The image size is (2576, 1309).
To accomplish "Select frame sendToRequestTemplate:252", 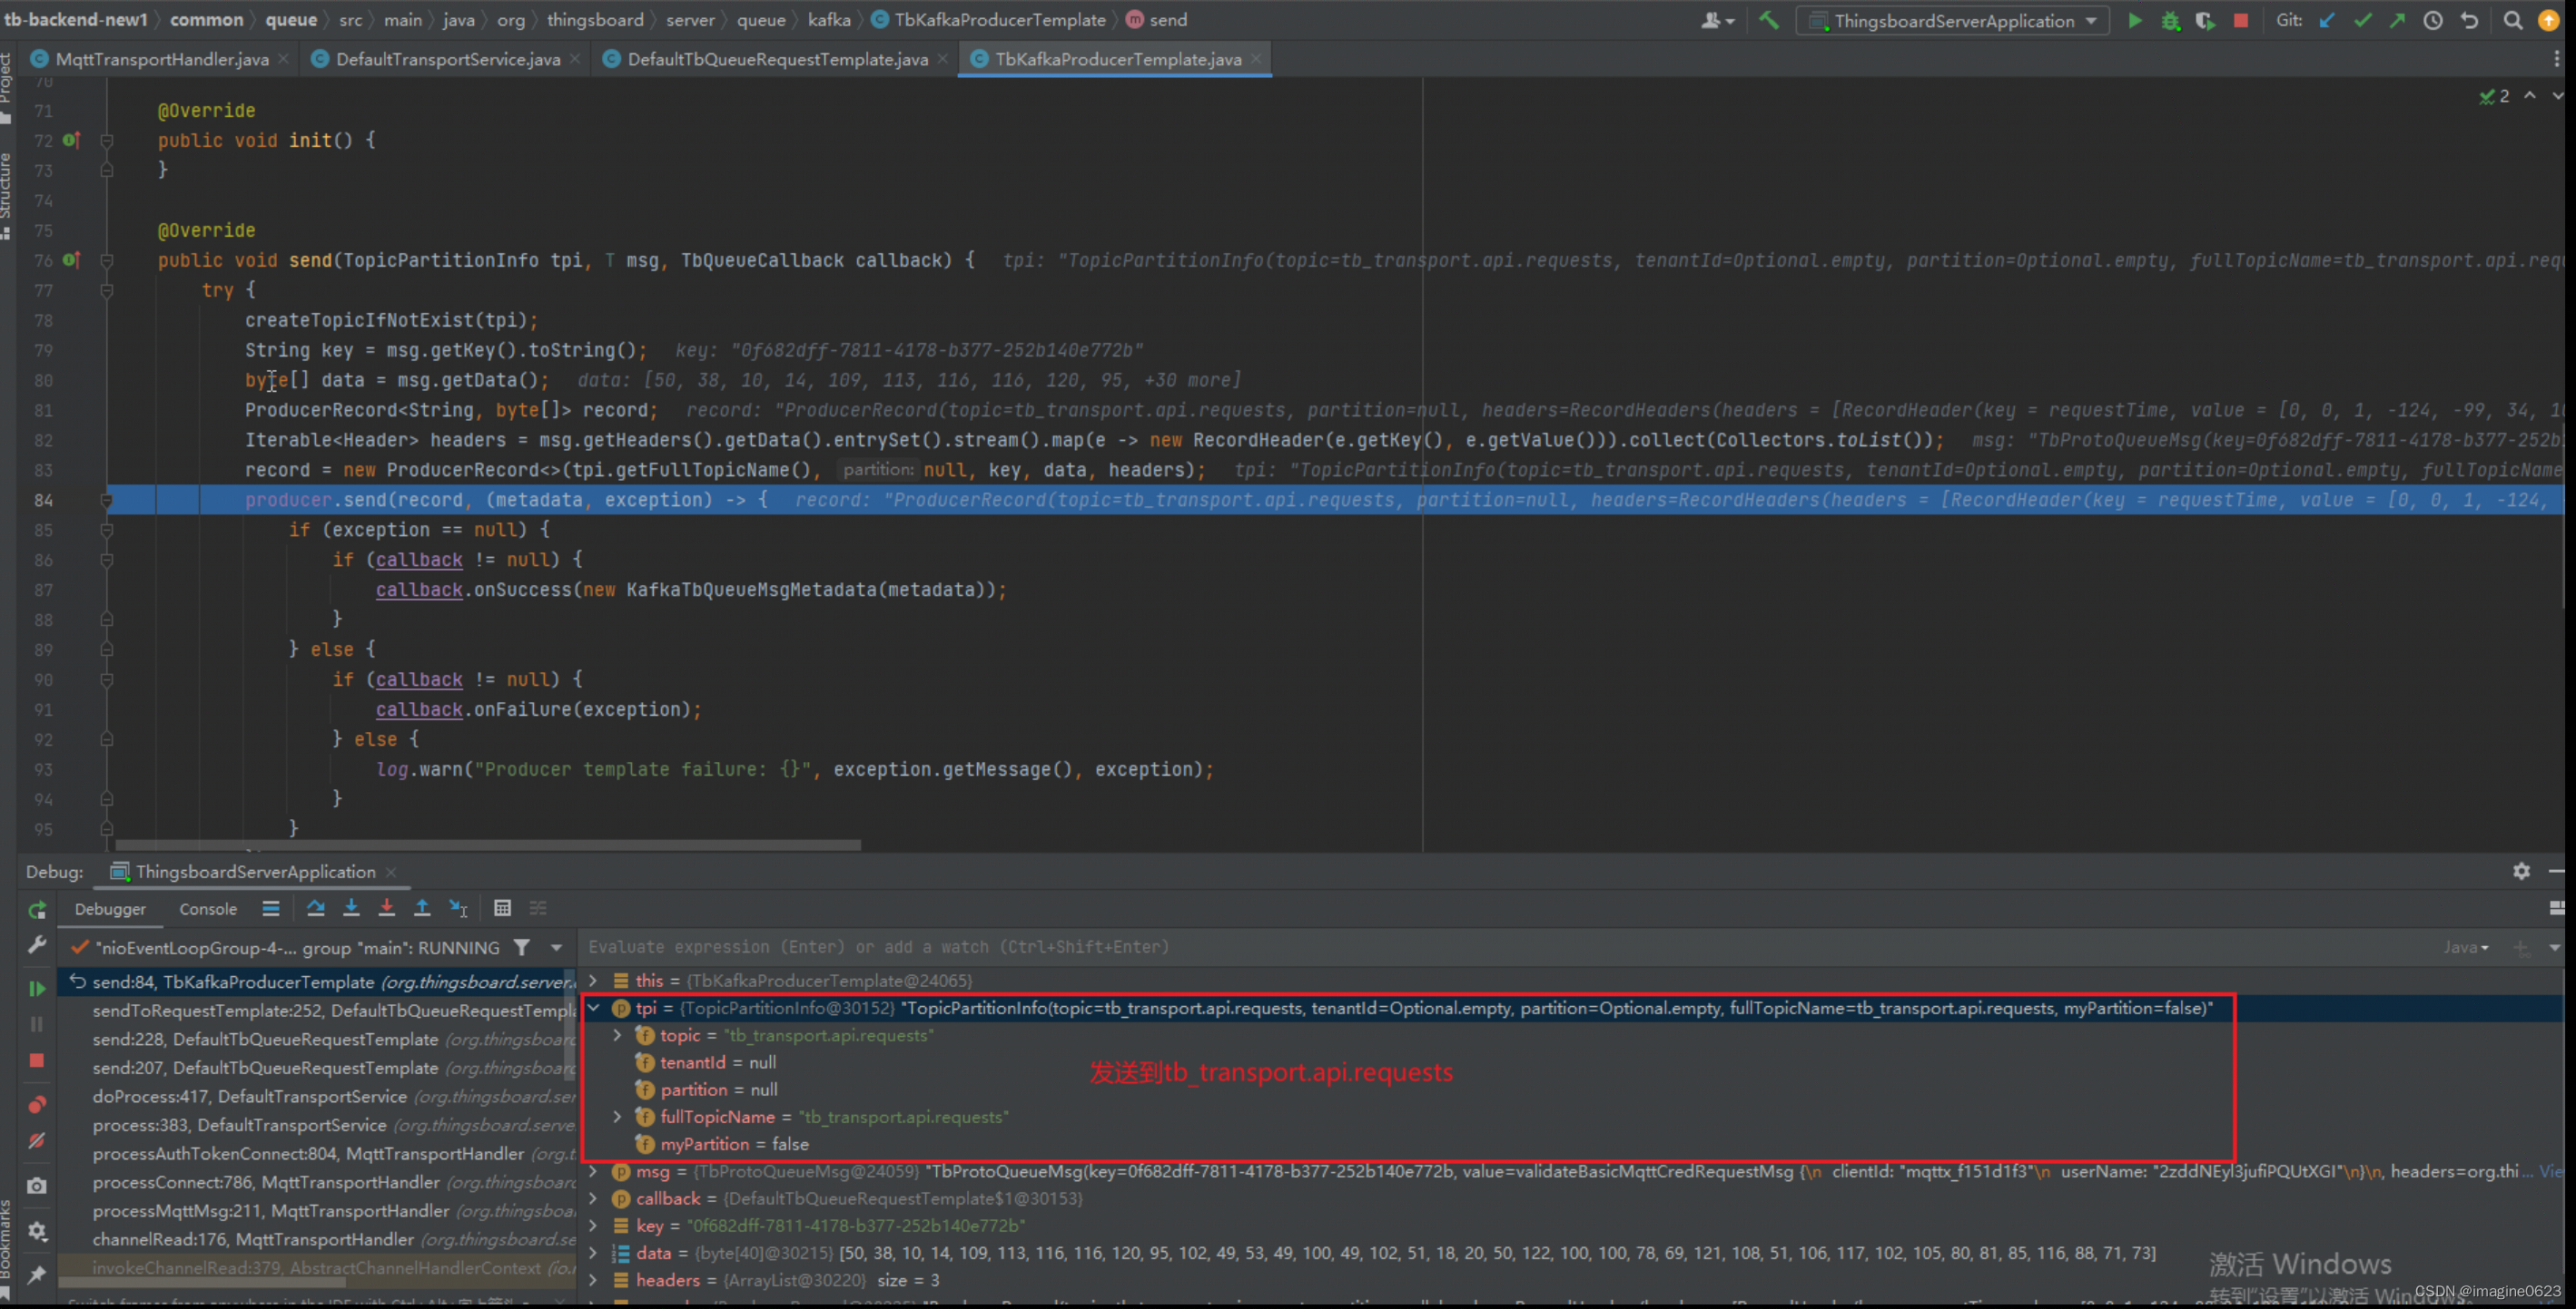I will (x=318, y=1011).
